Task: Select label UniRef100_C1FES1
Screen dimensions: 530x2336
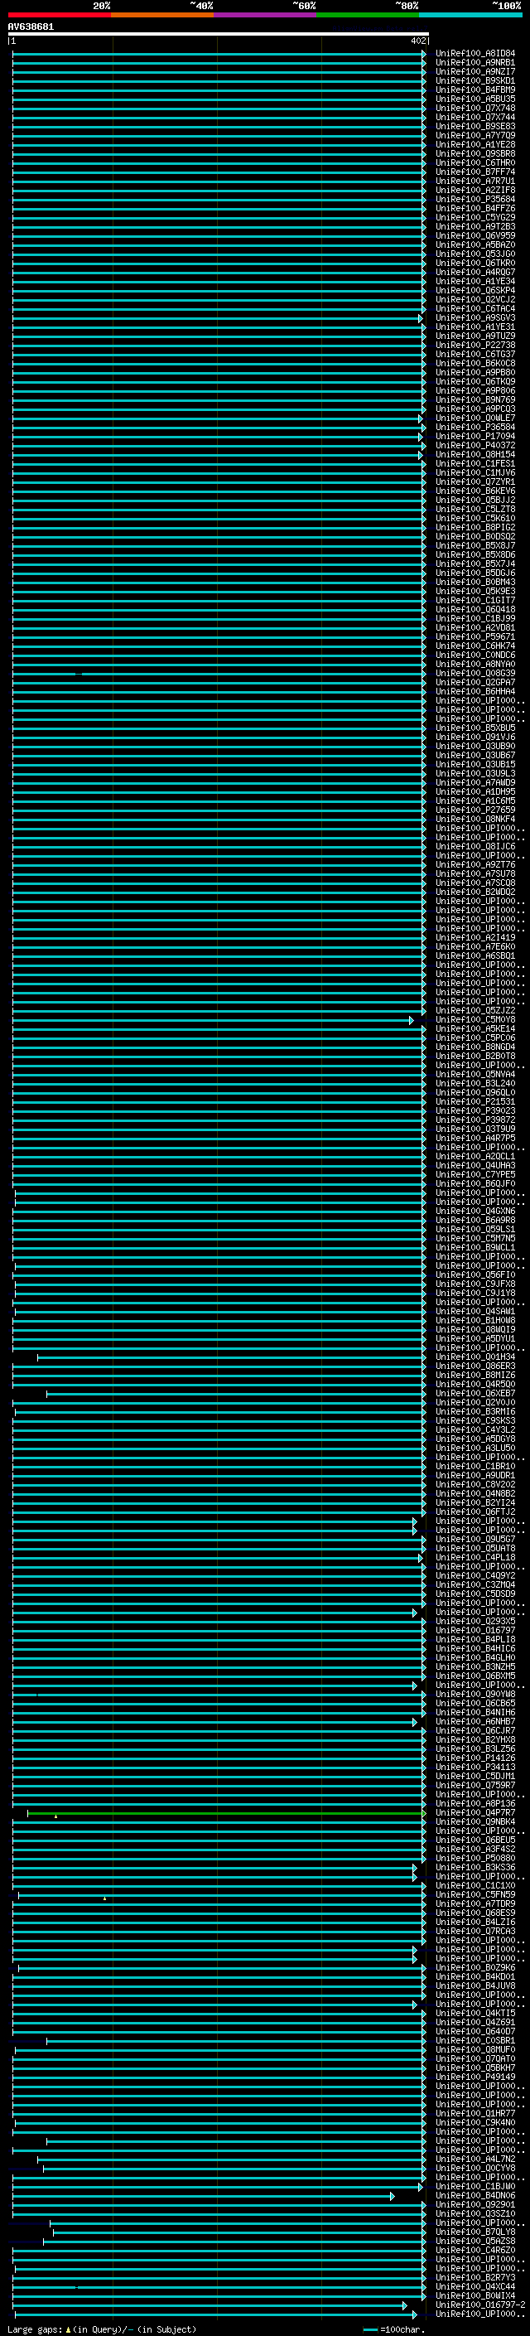Action: (x=475, y=464)
